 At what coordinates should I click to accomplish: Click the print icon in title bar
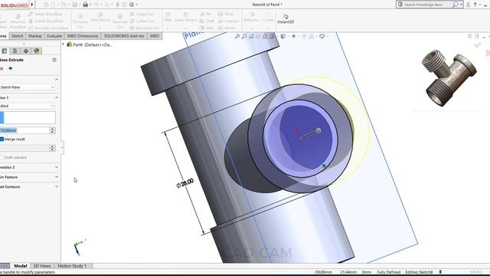click(x=85, y=5)
